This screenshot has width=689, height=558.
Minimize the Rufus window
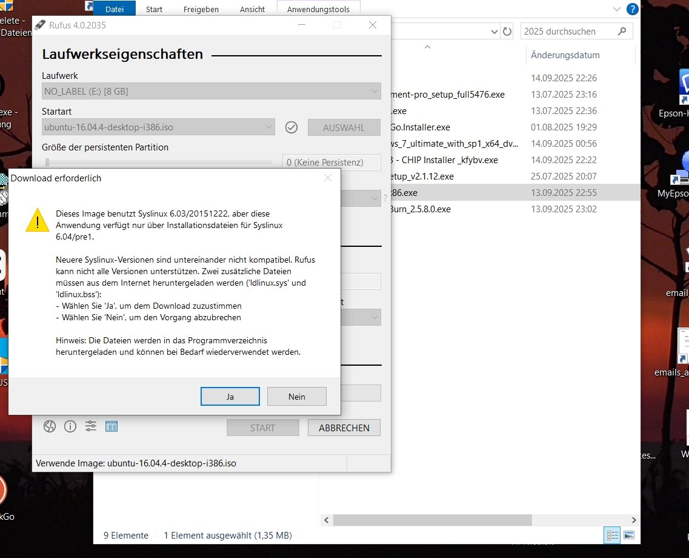tap(302, 25)
